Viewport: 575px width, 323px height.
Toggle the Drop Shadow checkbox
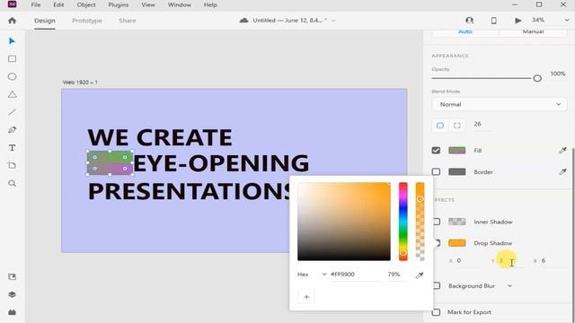(x=437, y=243)
